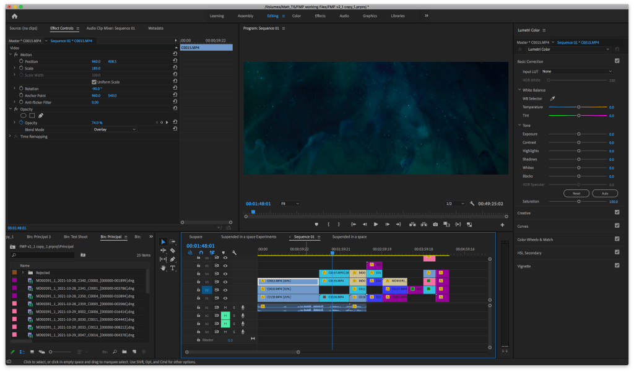Open the Suspended in a space Experiments tab
634x372 pixels.
(248, 236)
